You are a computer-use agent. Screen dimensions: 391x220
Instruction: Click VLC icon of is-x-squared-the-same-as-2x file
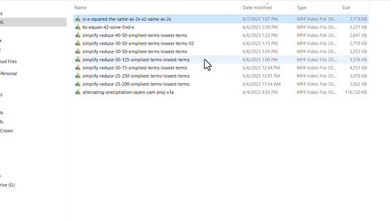[x=78, y=19]
